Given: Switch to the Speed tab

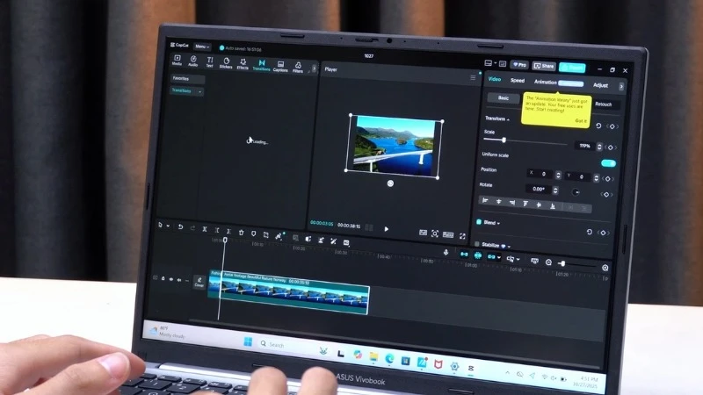Looking at the screenshot, I should pyautogui.click(x=518, y=81).
